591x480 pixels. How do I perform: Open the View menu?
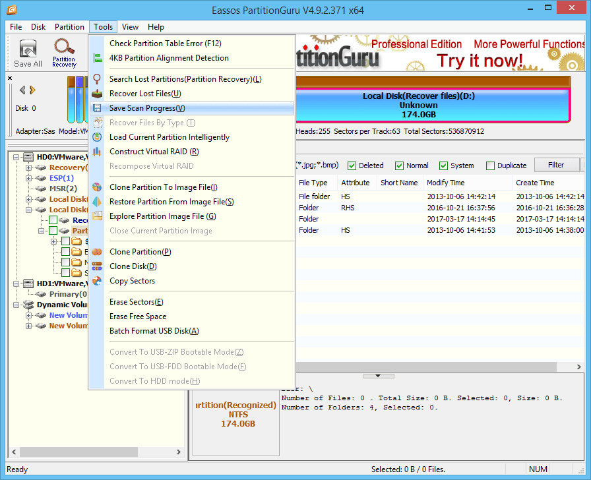130,27
